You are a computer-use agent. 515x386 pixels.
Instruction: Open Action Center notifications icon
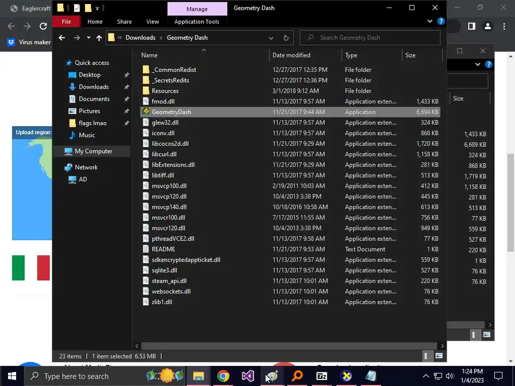(x=498, y=376)
